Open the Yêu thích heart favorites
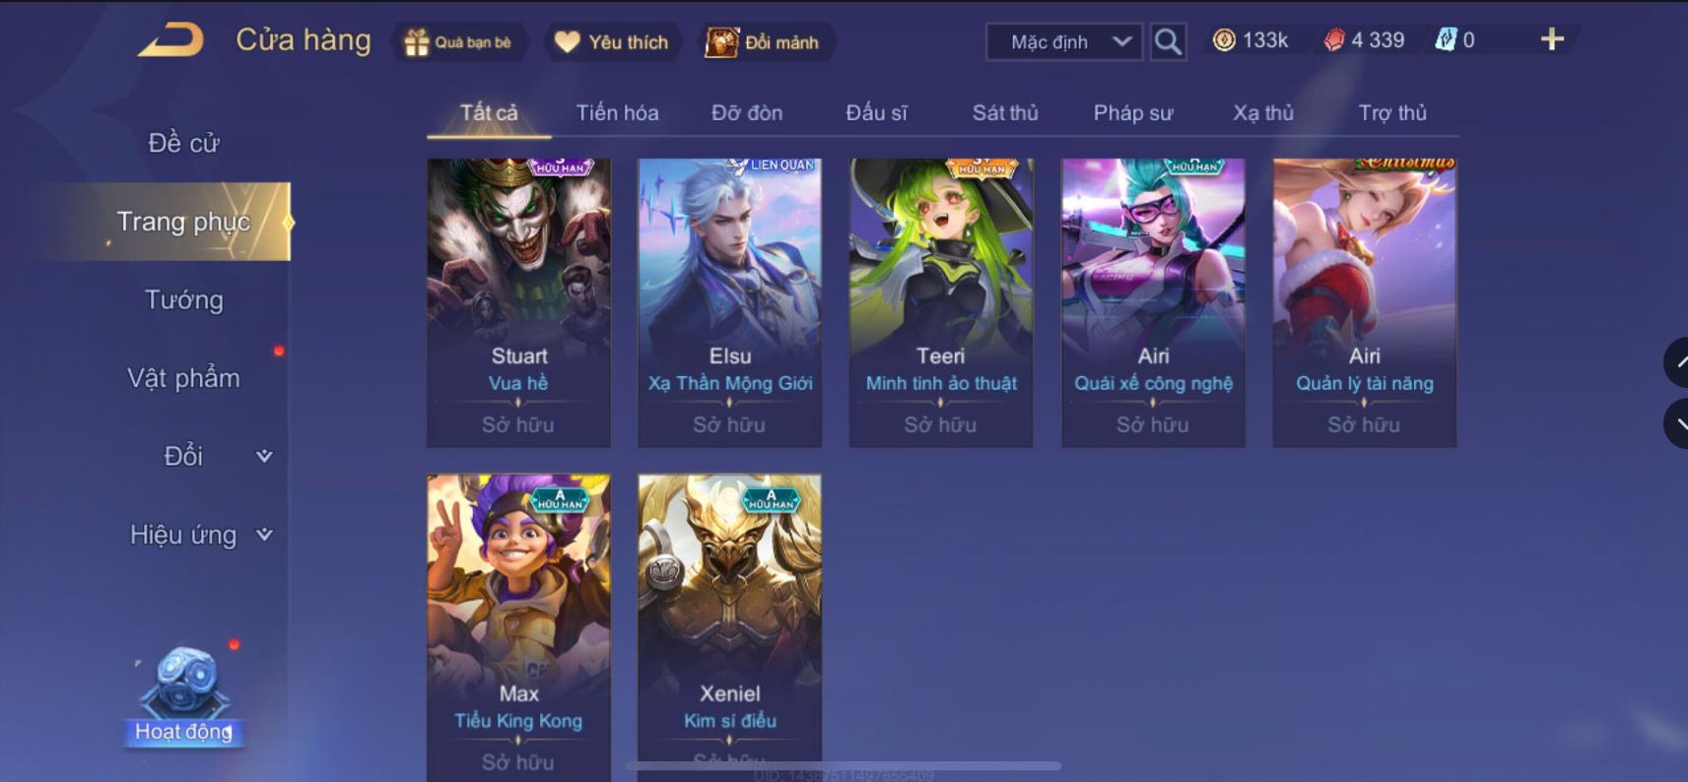 pyautogui.click(x=568, y=42)
